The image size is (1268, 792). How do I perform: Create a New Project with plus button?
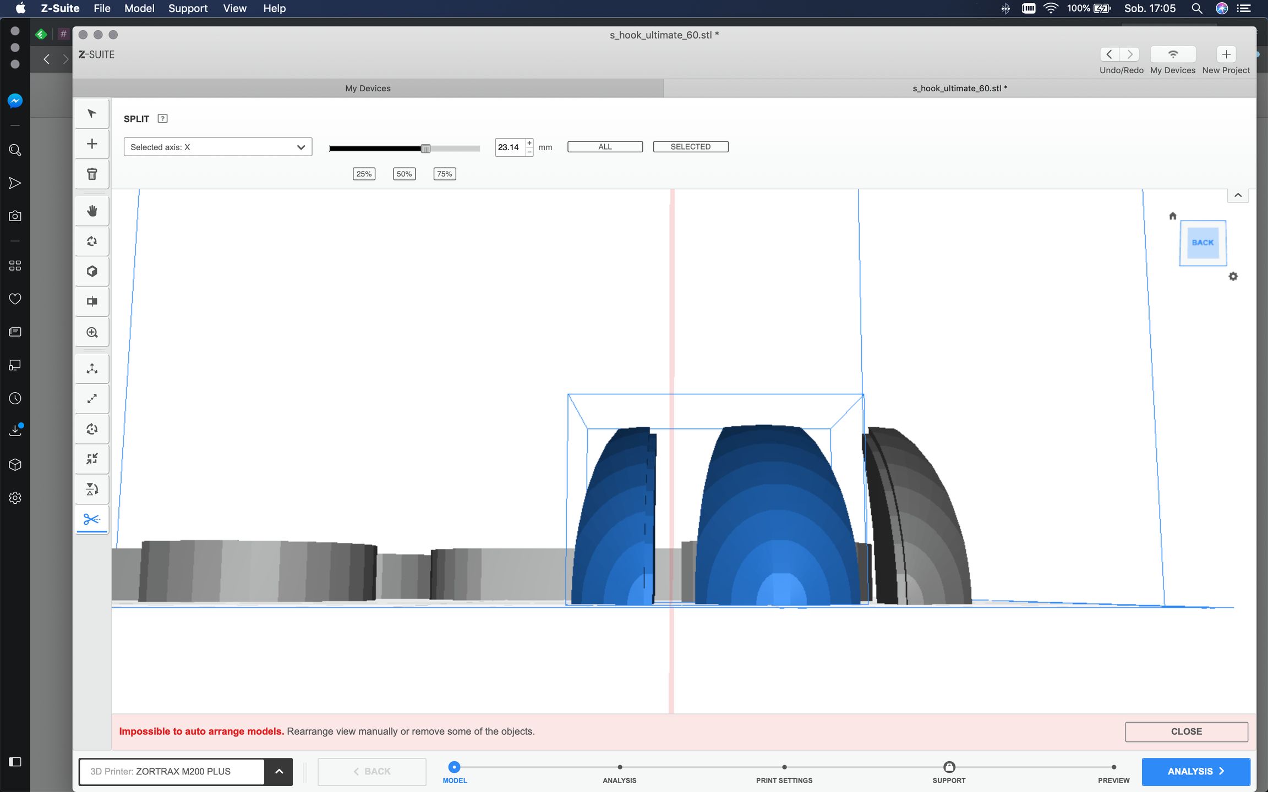point(1226,54)
